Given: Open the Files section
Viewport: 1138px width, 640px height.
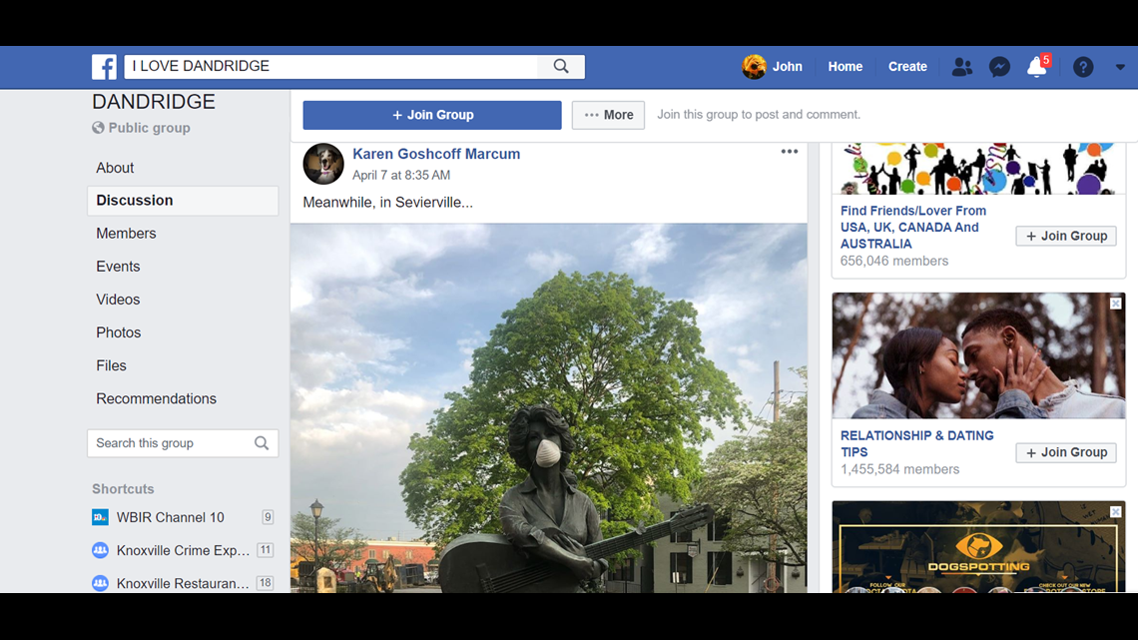Looking at the screenshot, I should coord(111,365).
